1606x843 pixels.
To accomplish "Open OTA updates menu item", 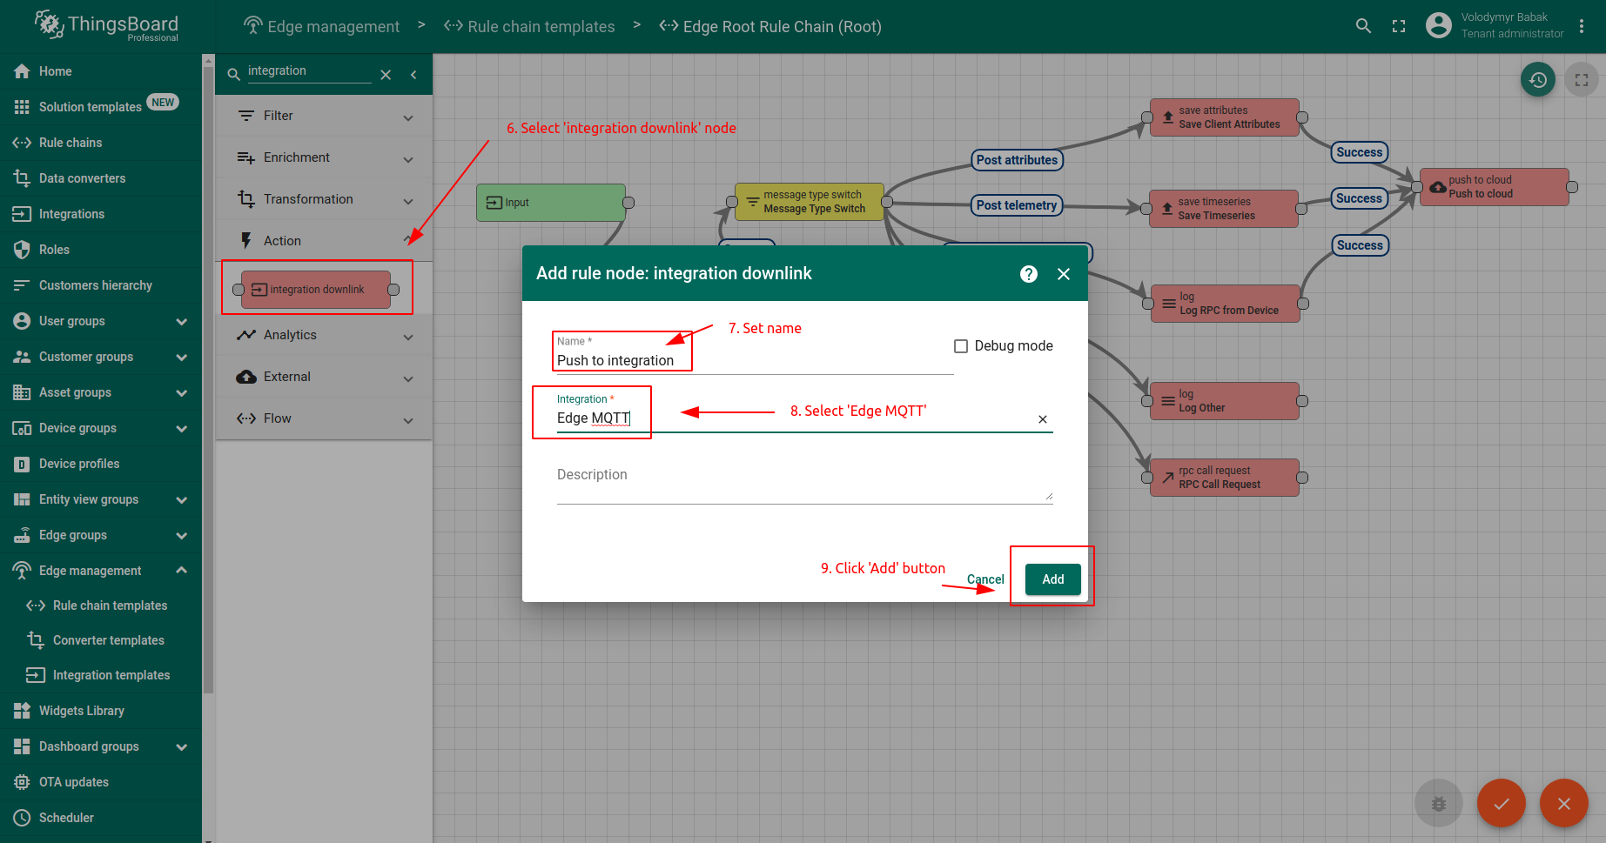I will 101,782.
